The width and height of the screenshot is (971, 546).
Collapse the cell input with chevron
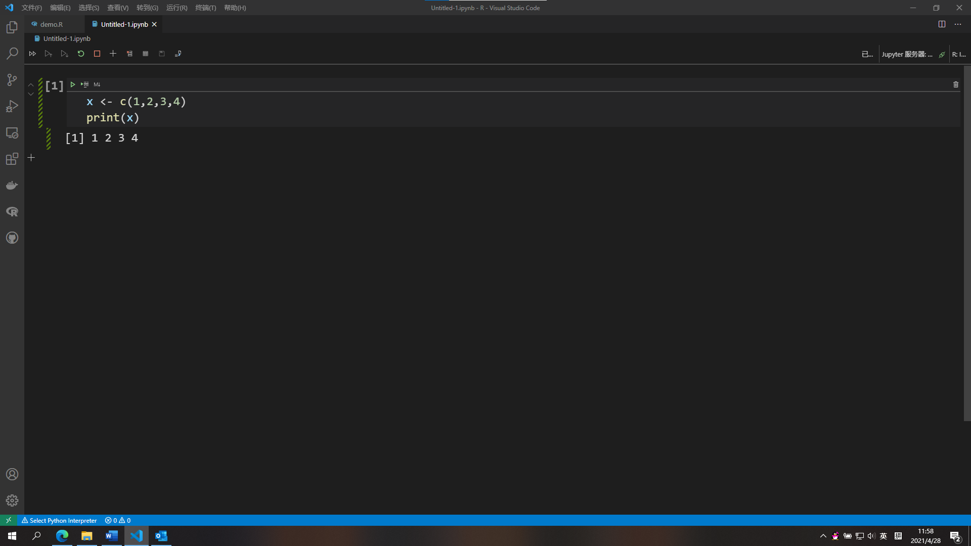point(30,85)
